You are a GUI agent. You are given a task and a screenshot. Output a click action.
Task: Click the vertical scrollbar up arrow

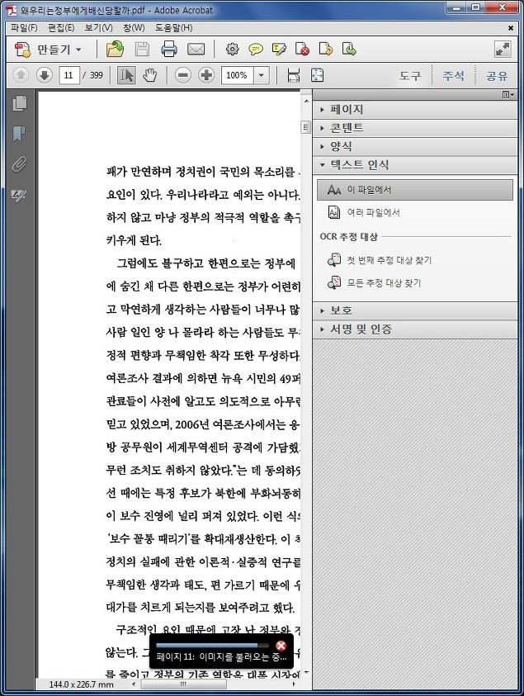(x=305, y=102)
